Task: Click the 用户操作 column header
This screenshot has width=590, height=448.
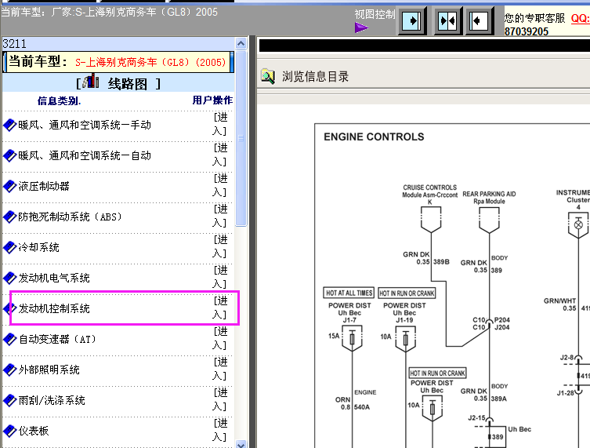Action: click(x=212, y=100)
